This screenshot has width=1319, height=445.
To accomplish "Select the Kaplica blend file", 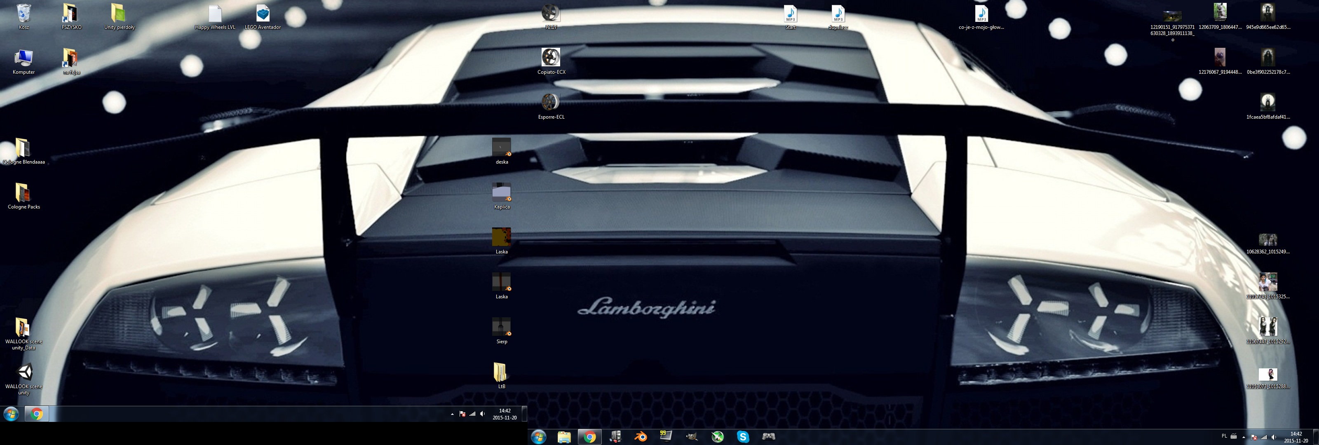I will click(x=501, y=194).
